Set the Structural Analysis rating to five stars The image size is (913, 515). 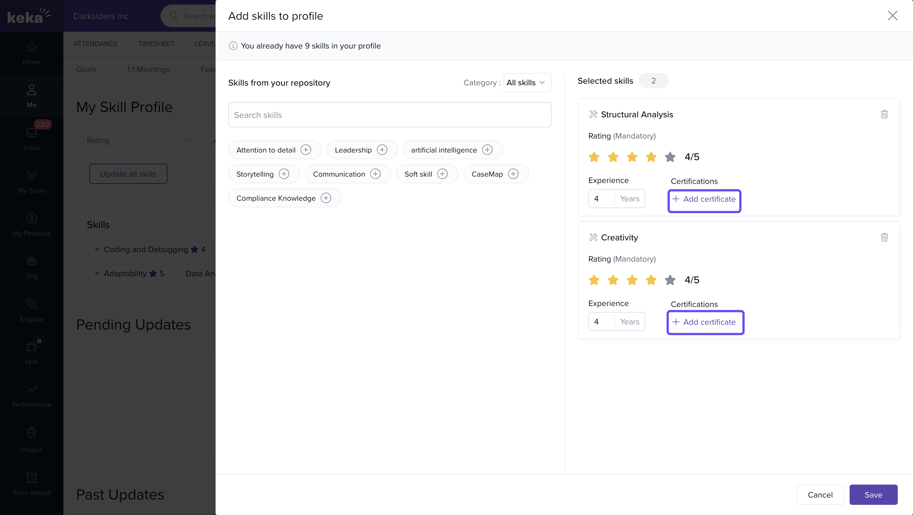point(670,157)
